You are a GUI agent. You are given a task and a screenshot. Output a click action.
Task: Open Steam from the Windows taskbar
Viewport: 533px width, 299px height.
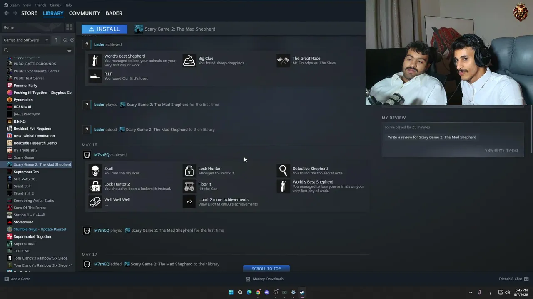click(302, 292)
